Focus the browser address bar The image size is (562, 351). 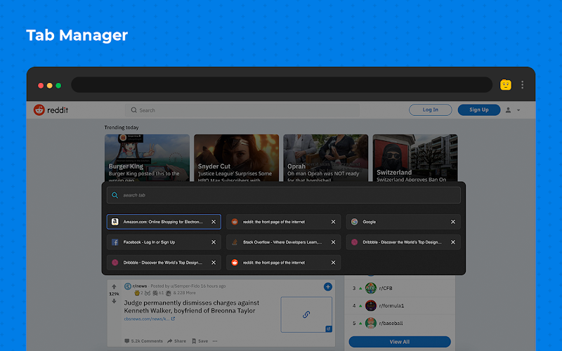pos(282,85)
